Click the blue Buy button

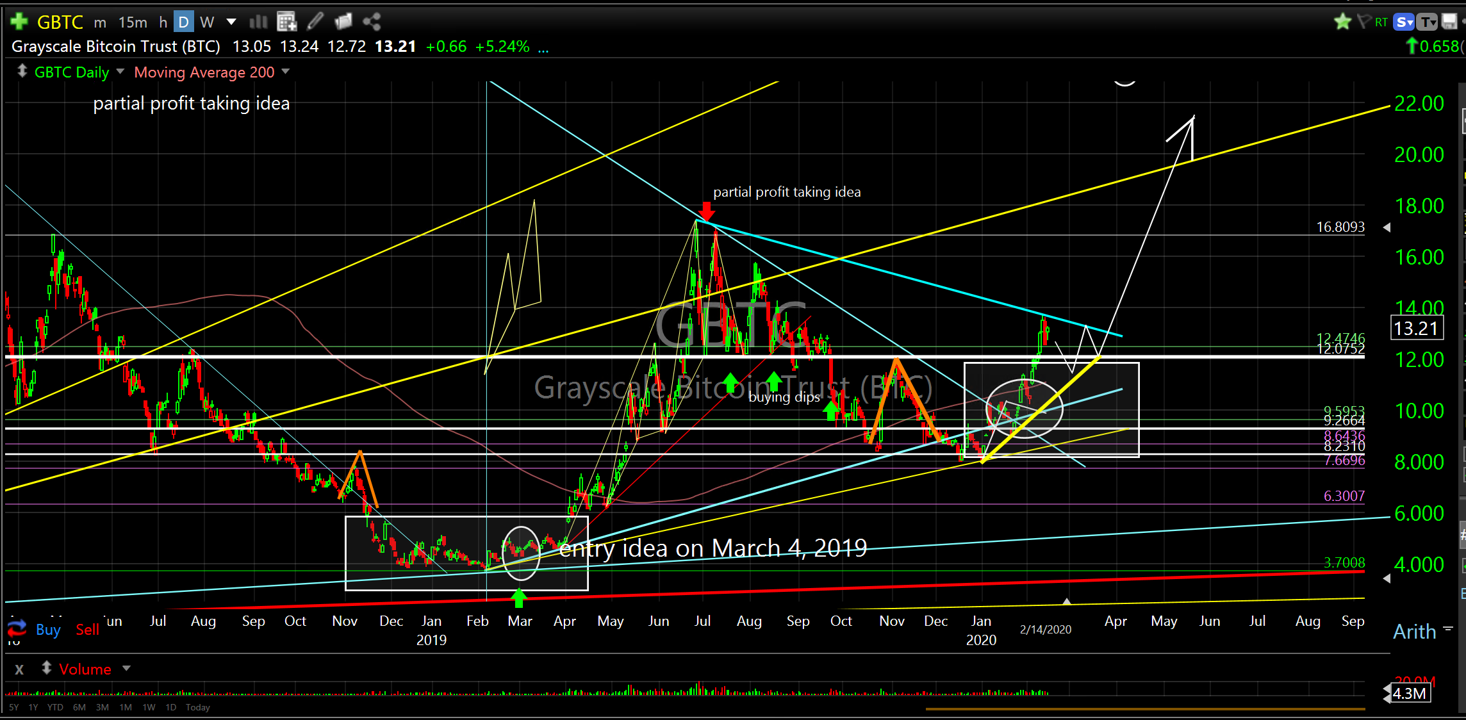(x=48, y=630)
